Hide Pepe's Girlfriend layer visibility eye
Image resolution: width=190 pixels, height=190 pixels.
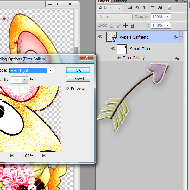click(x=100, y=37)
